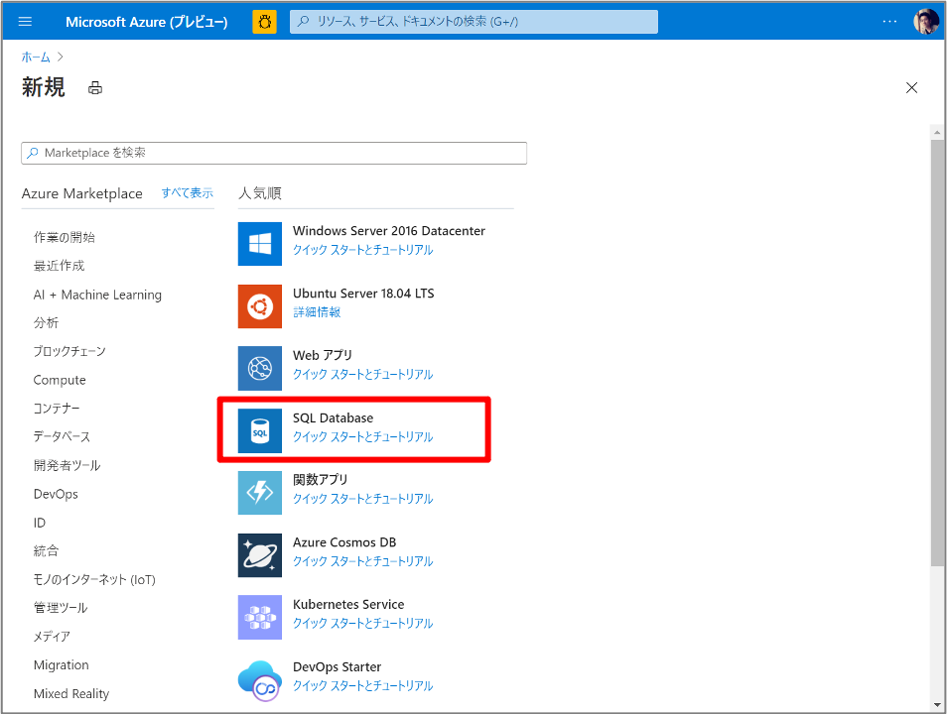This screenshot has width=947, height=714.
Task: Select the AI + Machine Learning category
Action: (97, 295)
